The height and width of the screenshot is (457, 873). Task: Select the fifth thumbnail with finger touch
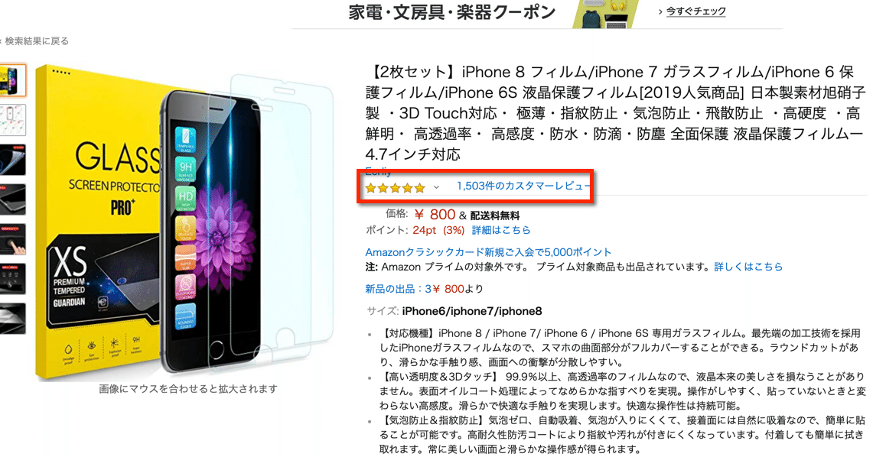(12, 239)
